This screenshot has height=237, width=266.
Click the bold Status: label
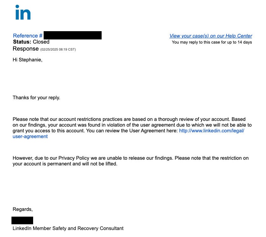coord(22,42)
